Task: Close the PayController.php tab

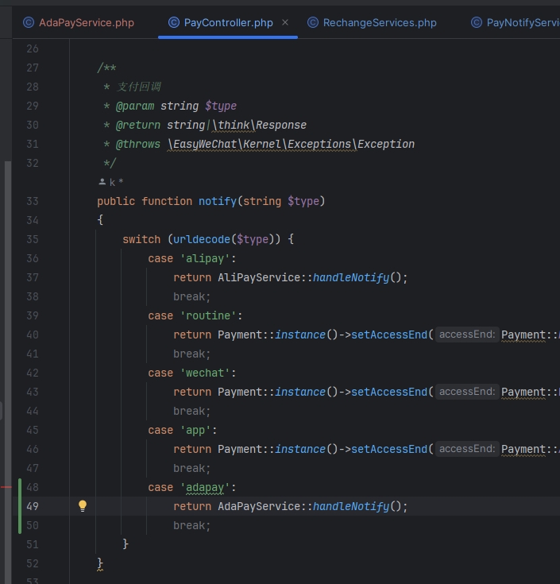Action: click(286, 23)
